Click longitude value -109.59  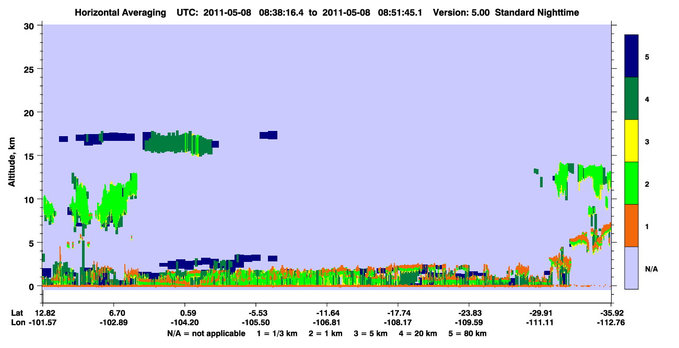click(x=469, y=322)
